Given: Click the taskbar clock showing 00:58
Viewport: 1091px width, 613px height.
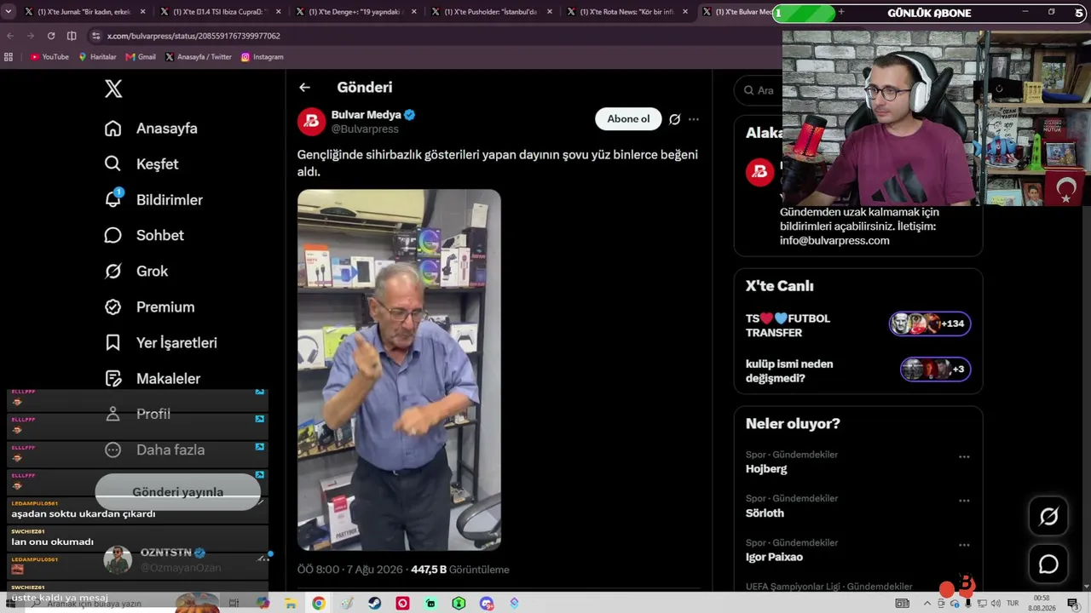Looking at the screenshot, I should coord(1042,604).
